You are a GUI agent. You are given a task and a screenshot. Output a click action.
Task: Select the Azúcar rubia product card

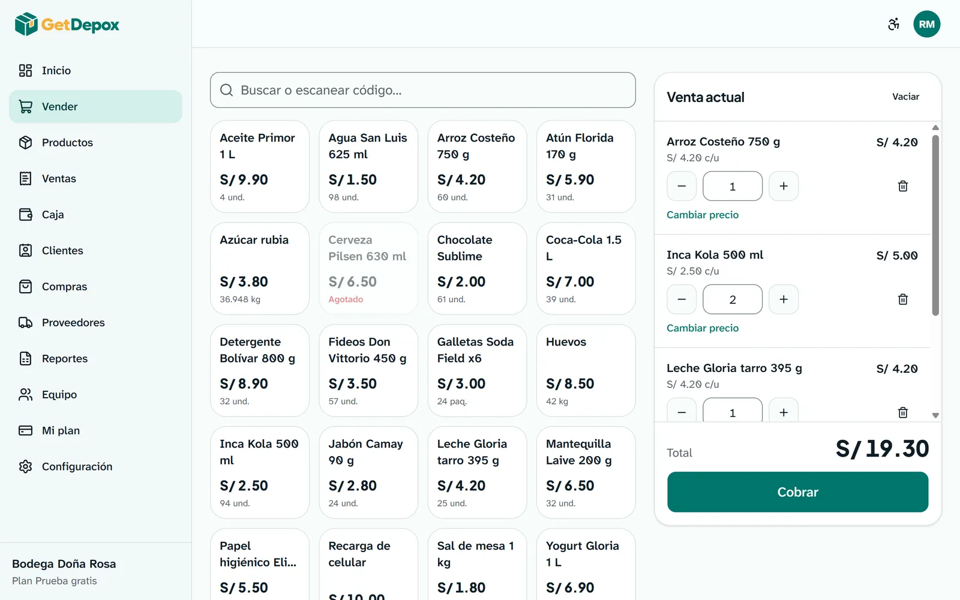point(260,269)
